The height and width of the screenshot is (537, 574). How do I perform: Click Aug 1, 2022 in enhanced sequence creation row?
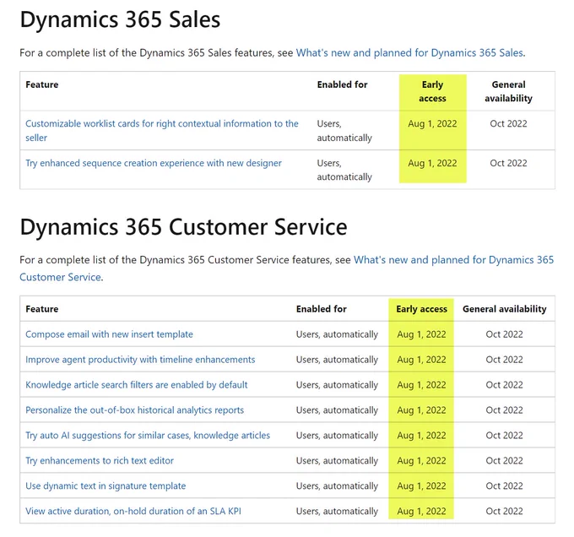[x=433, y=163]
